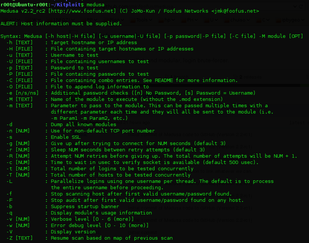Click the Dump all known modules line

[83, 125]
